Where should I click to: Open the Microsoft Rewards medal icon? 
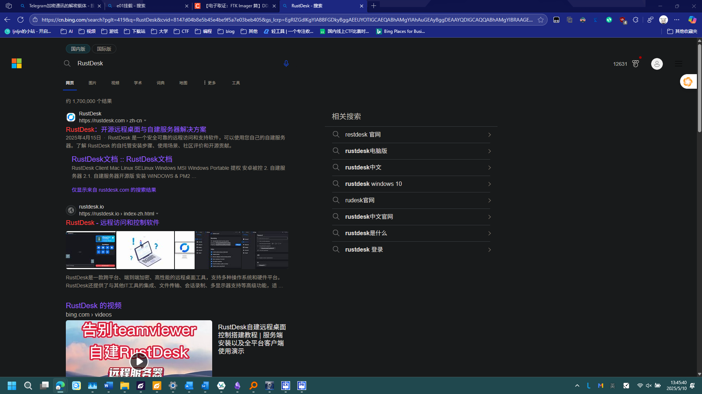pyautogui.click(x=636, y=64)
